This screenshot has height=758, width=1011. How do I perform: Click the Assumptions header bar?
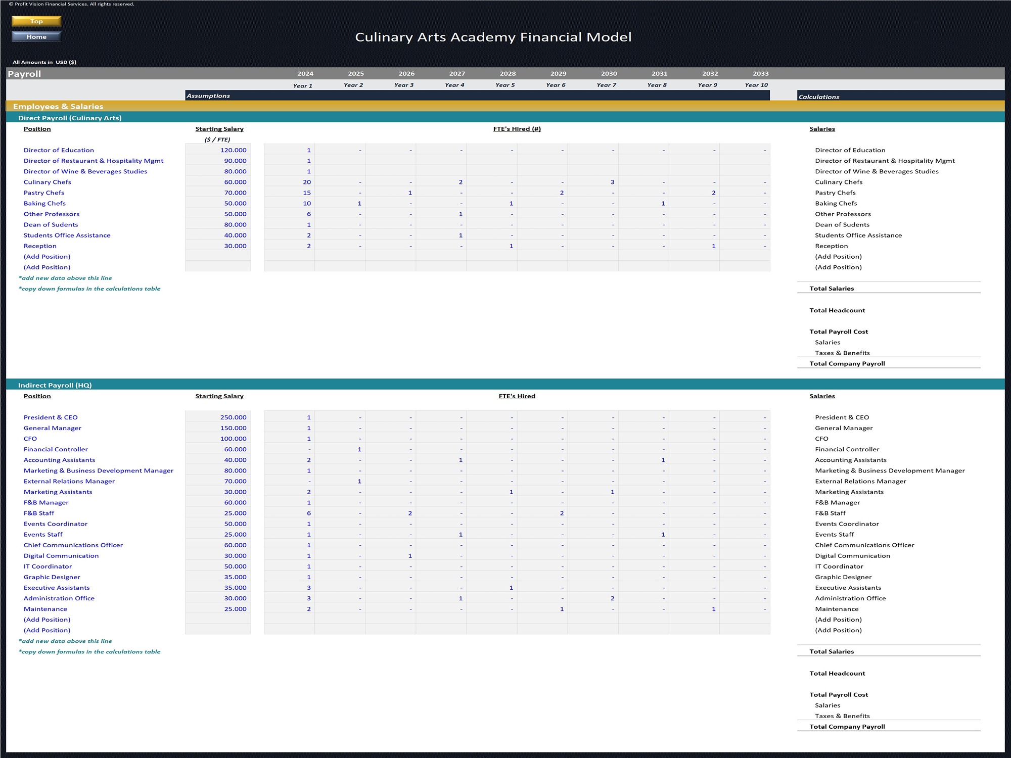tap(477, 96)
